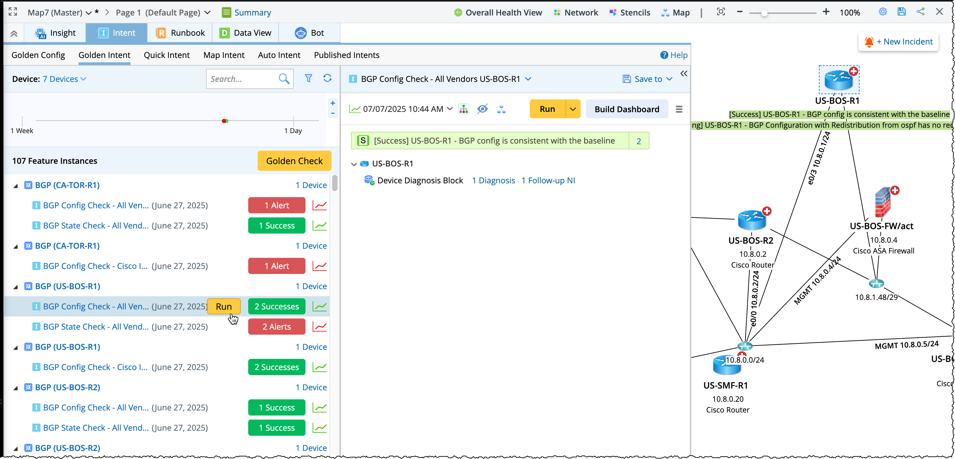Toggle the eye visibility icon beside the date
The width and height of the screenshot is (955, 459).
[482, 109]
